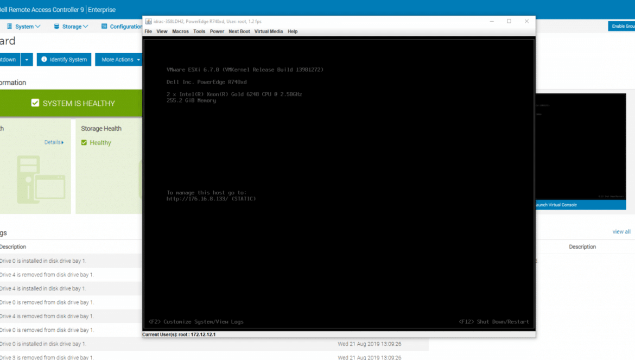Open the view all logs link

pyautogui.click(x=621, y=232)
